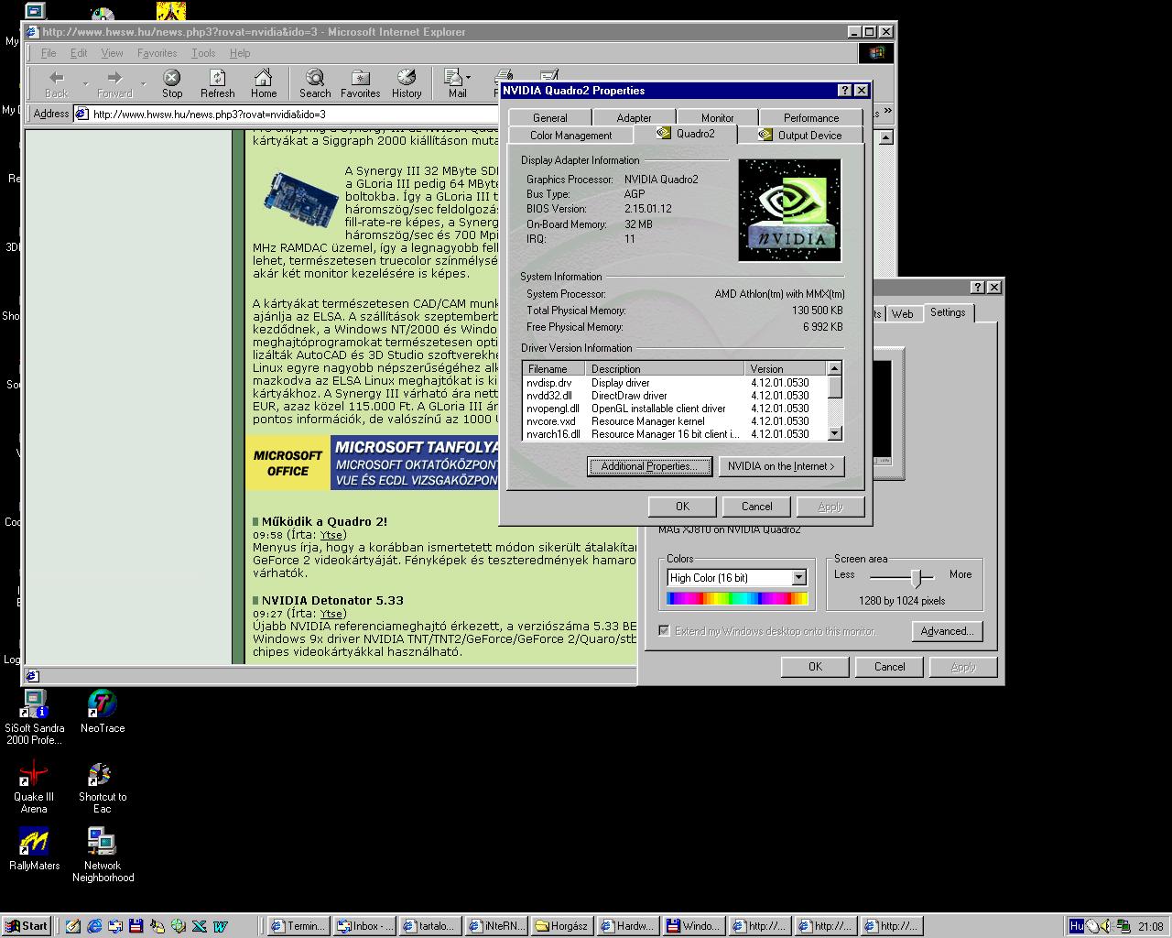Click the help question mark in NVIDIA Quadro2 Properties
This screenshot has width=1172, height=938.
[844, 91]
